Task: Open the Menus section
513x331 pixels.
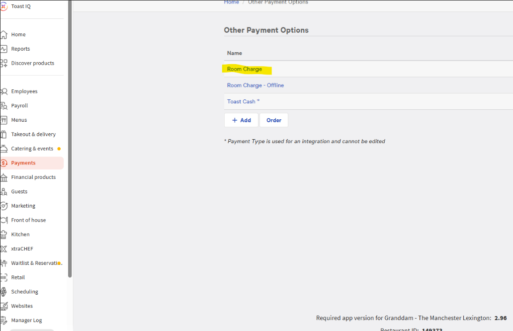Action: tap(19, 120)
